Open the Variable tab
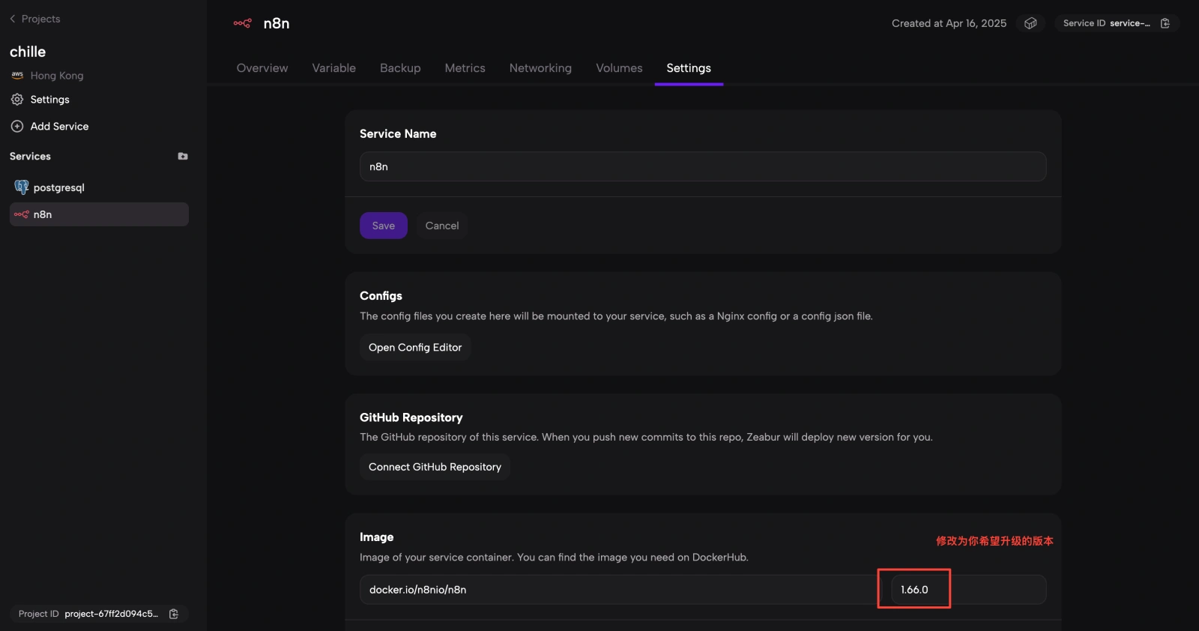Image resolution: width=1199 pixels, height=631 pixels. click(x=333, y=68)
